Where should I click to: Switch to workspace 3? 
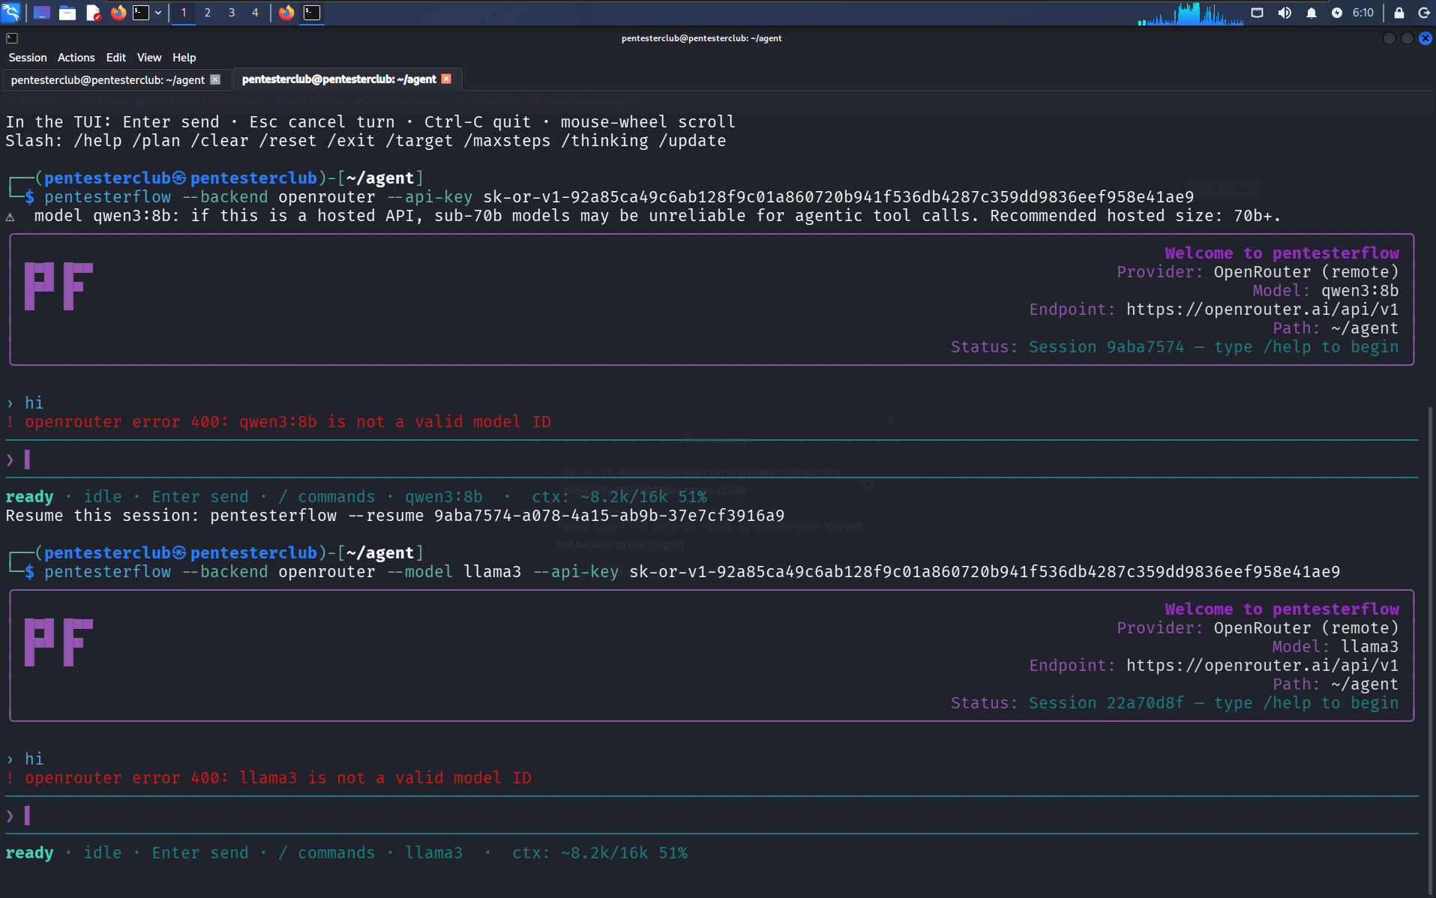[232, 13]
